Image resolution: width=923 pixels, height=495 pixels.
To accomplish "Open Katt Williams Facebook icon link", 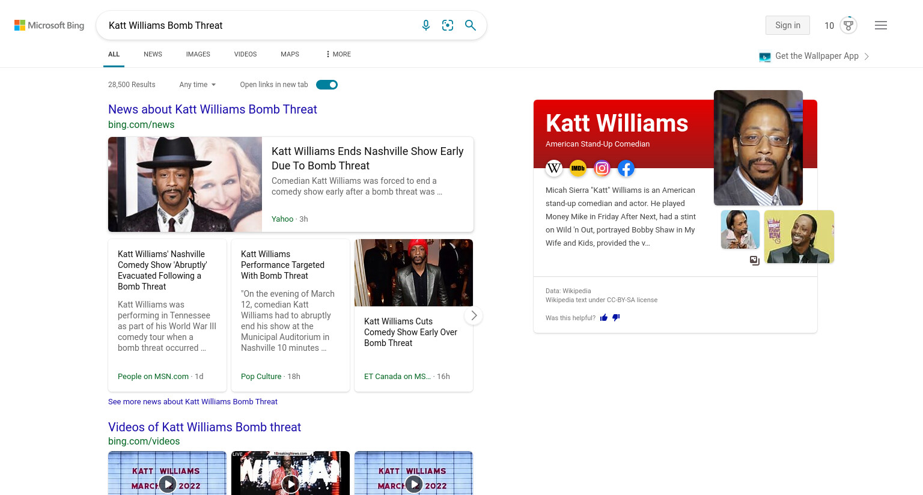I will click(x=626, y=168).
